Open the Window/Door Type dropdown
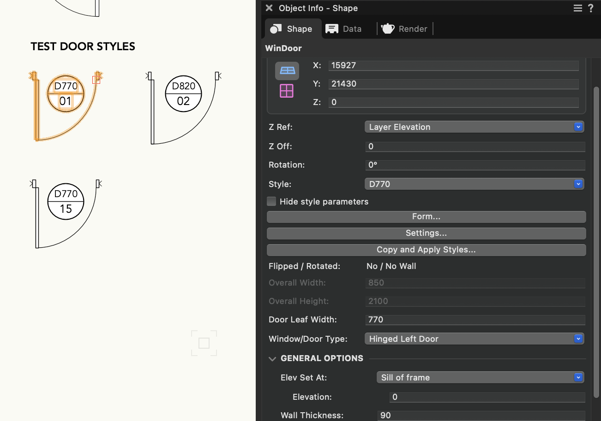 (474, 339)
